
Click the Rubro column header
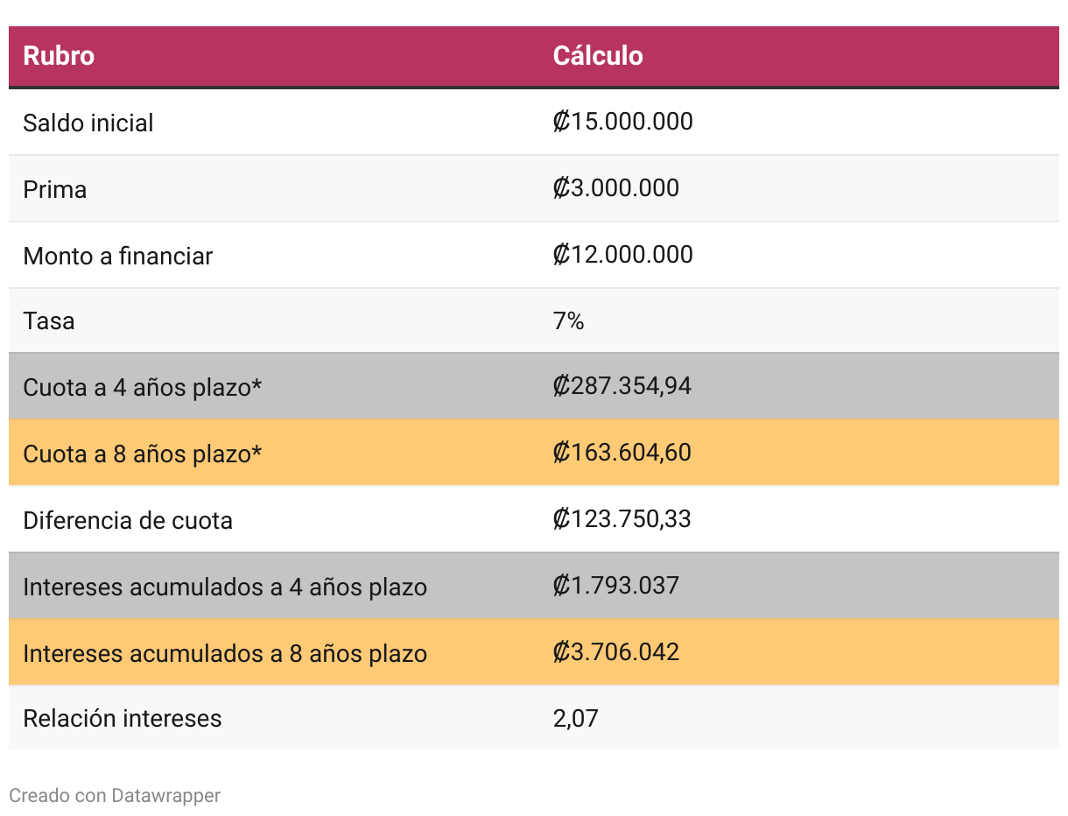click(59, 56)
